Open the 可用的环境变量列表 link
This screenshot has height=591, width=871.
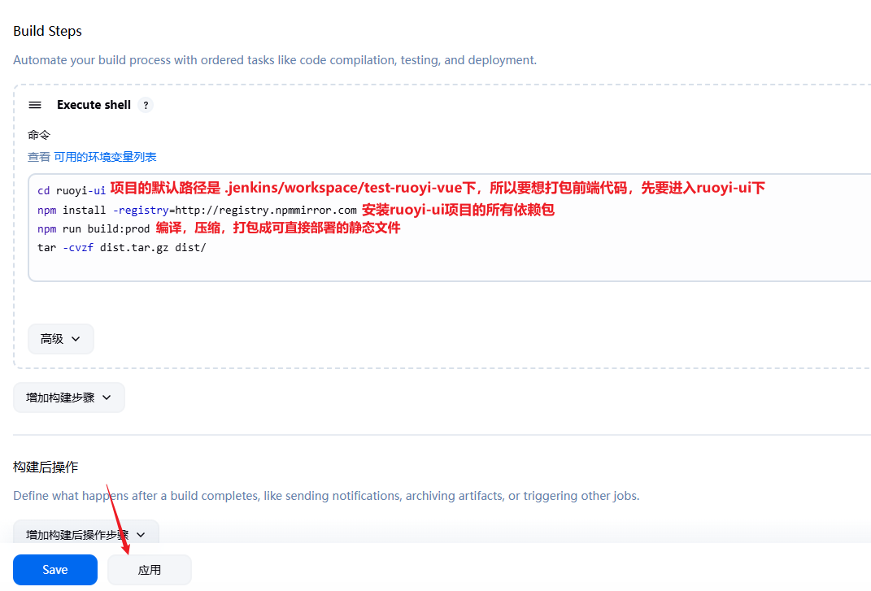click(x=105, y=157)
